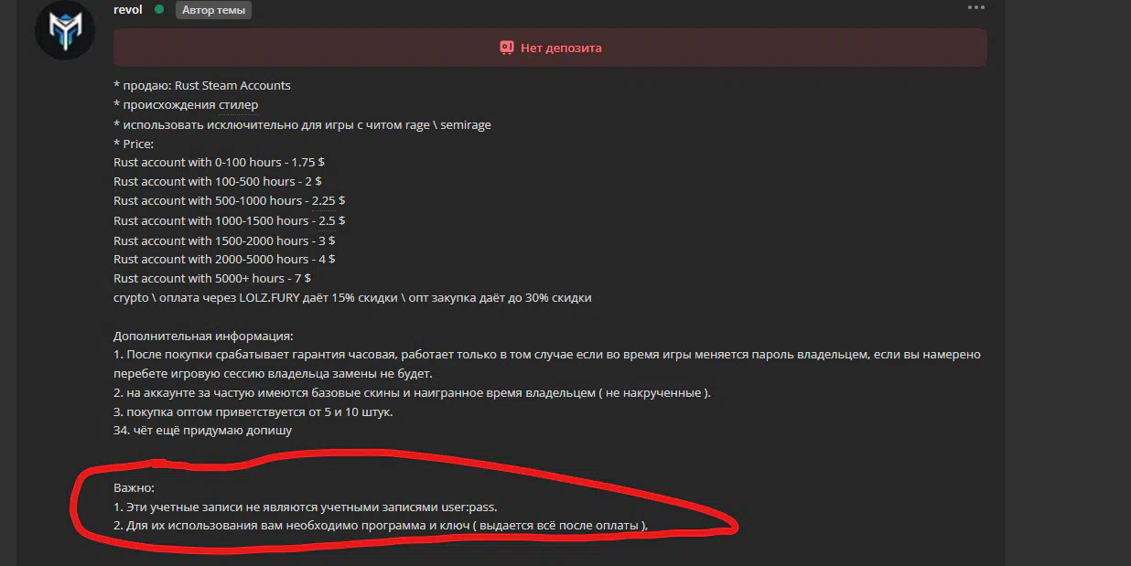Click the line происхождения стилер
This screenshot has height=566, width=1131.
[x=186, y=105]
